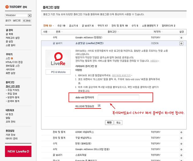The width and height of the screenshot is (193, 161).
Task: Open 글 설정 in sidebar
Action: click(x=9, y=41)
